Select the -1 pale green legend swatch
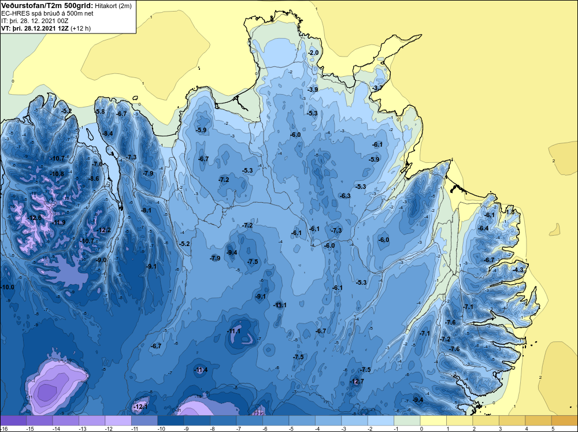Viewport: 578px width, 432px height. pos(407,420)
